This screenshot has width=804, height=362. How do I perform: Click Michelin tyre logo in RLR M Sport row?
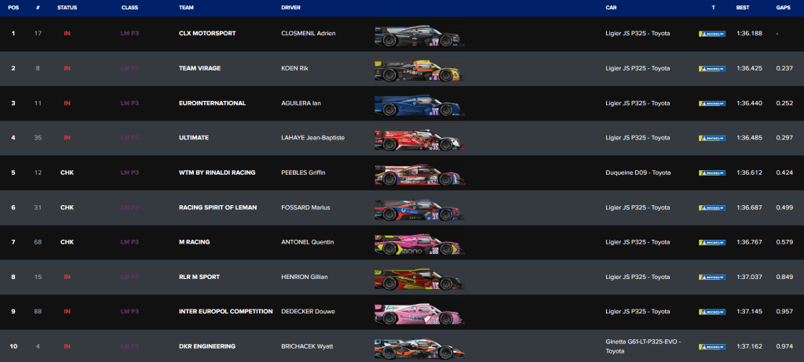[x=711, y=277]
